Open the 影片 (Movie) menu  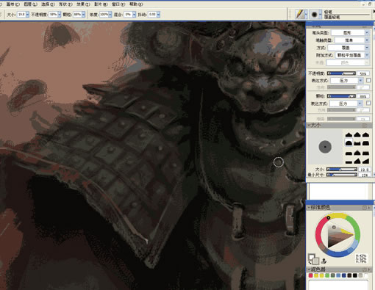[101, 4]
